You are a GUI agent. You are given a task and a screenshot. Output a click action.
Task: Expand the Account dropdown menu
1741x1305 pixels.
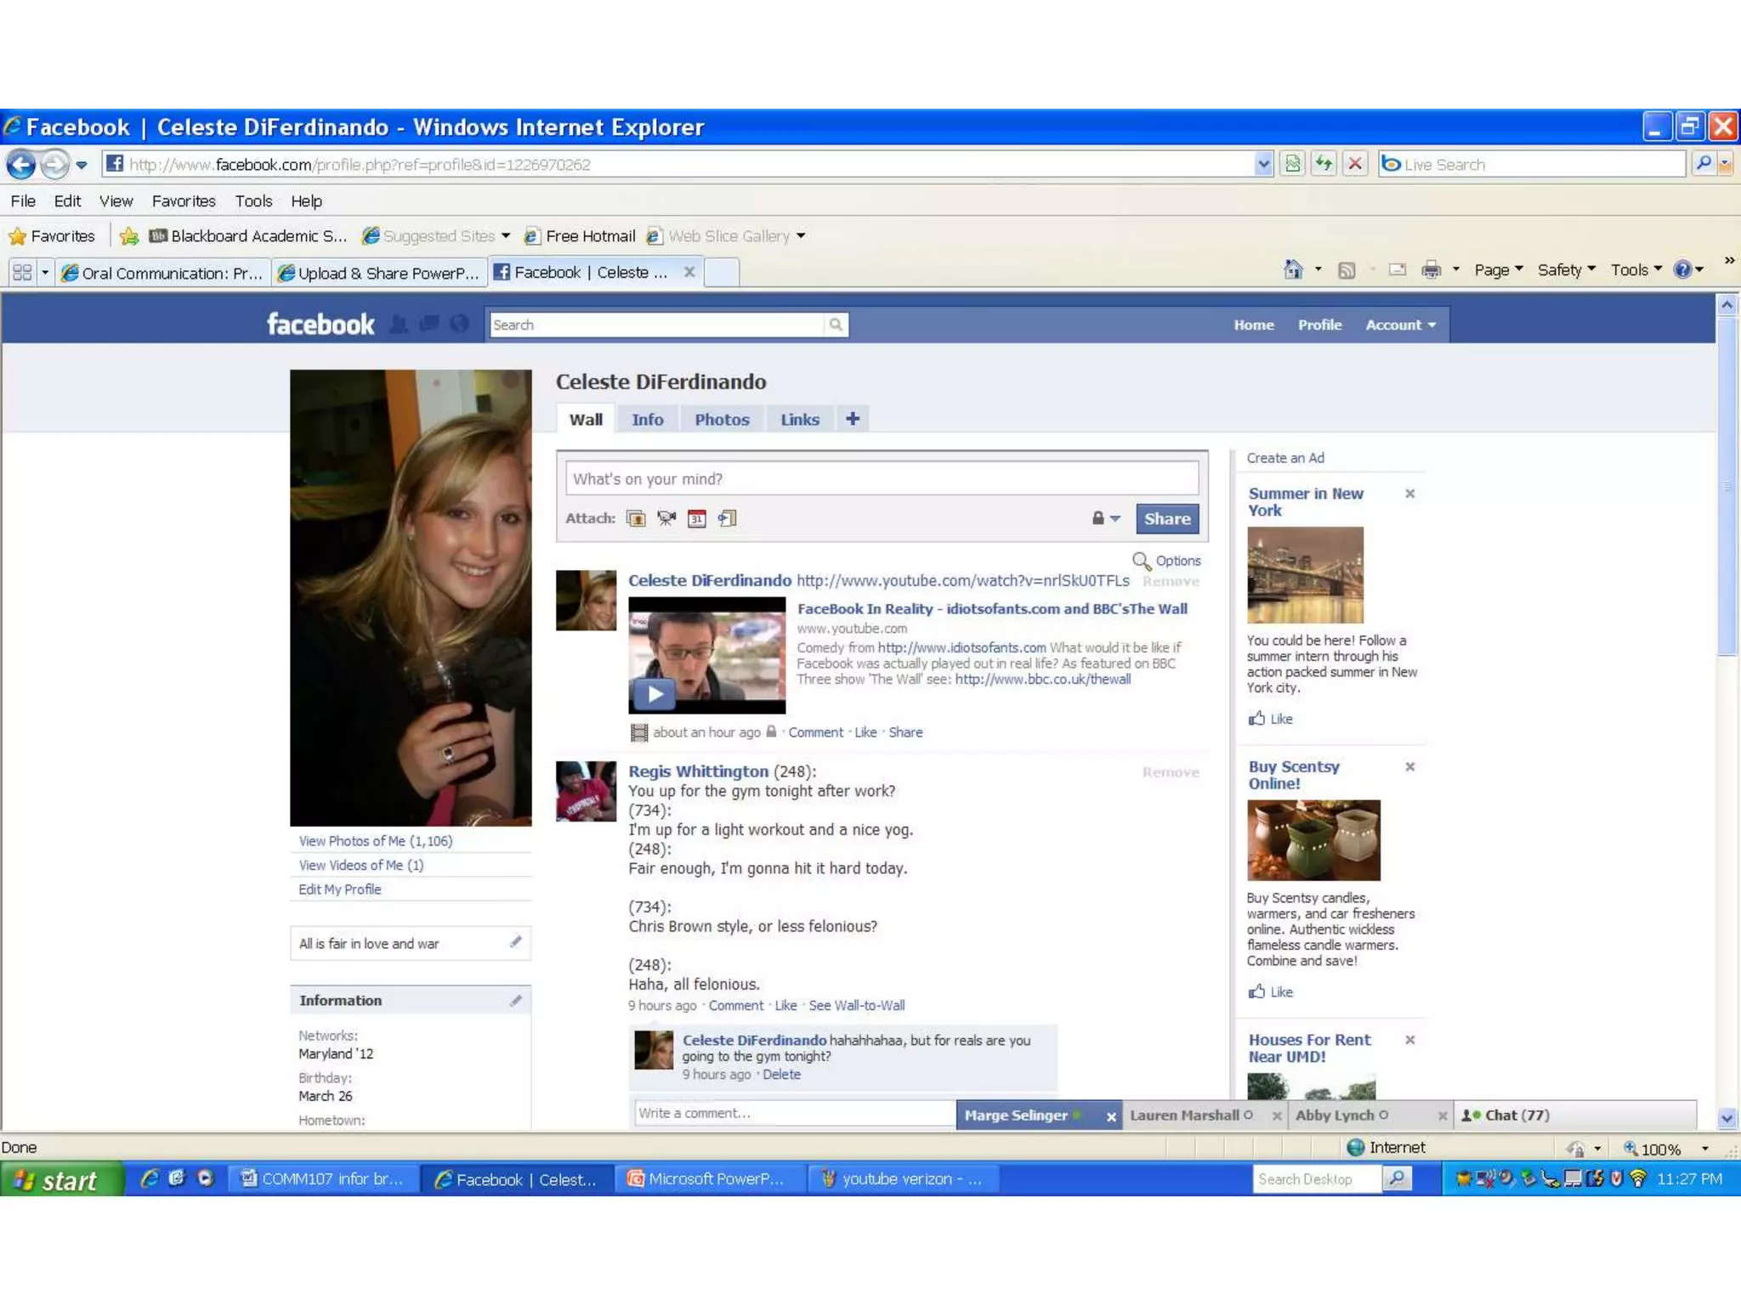click(1400, 325)
